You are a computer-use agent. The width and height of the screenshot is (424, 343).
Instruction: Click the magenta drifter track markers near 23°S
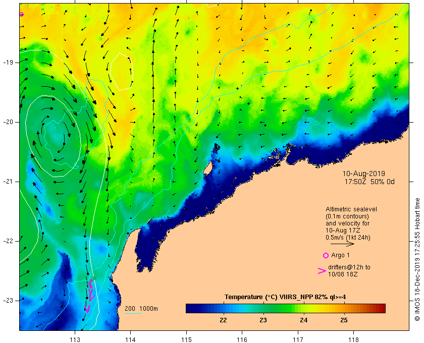(x=90, y=296)
